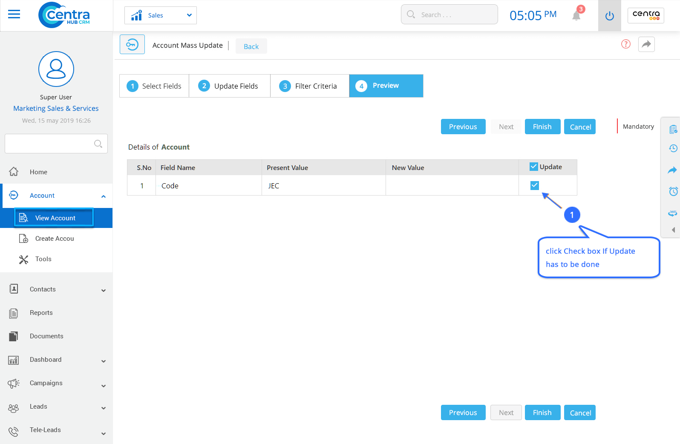The image size is (680, 444).
Task: Expand the Contacts menu chevron
Action: [x=104, y=290]
